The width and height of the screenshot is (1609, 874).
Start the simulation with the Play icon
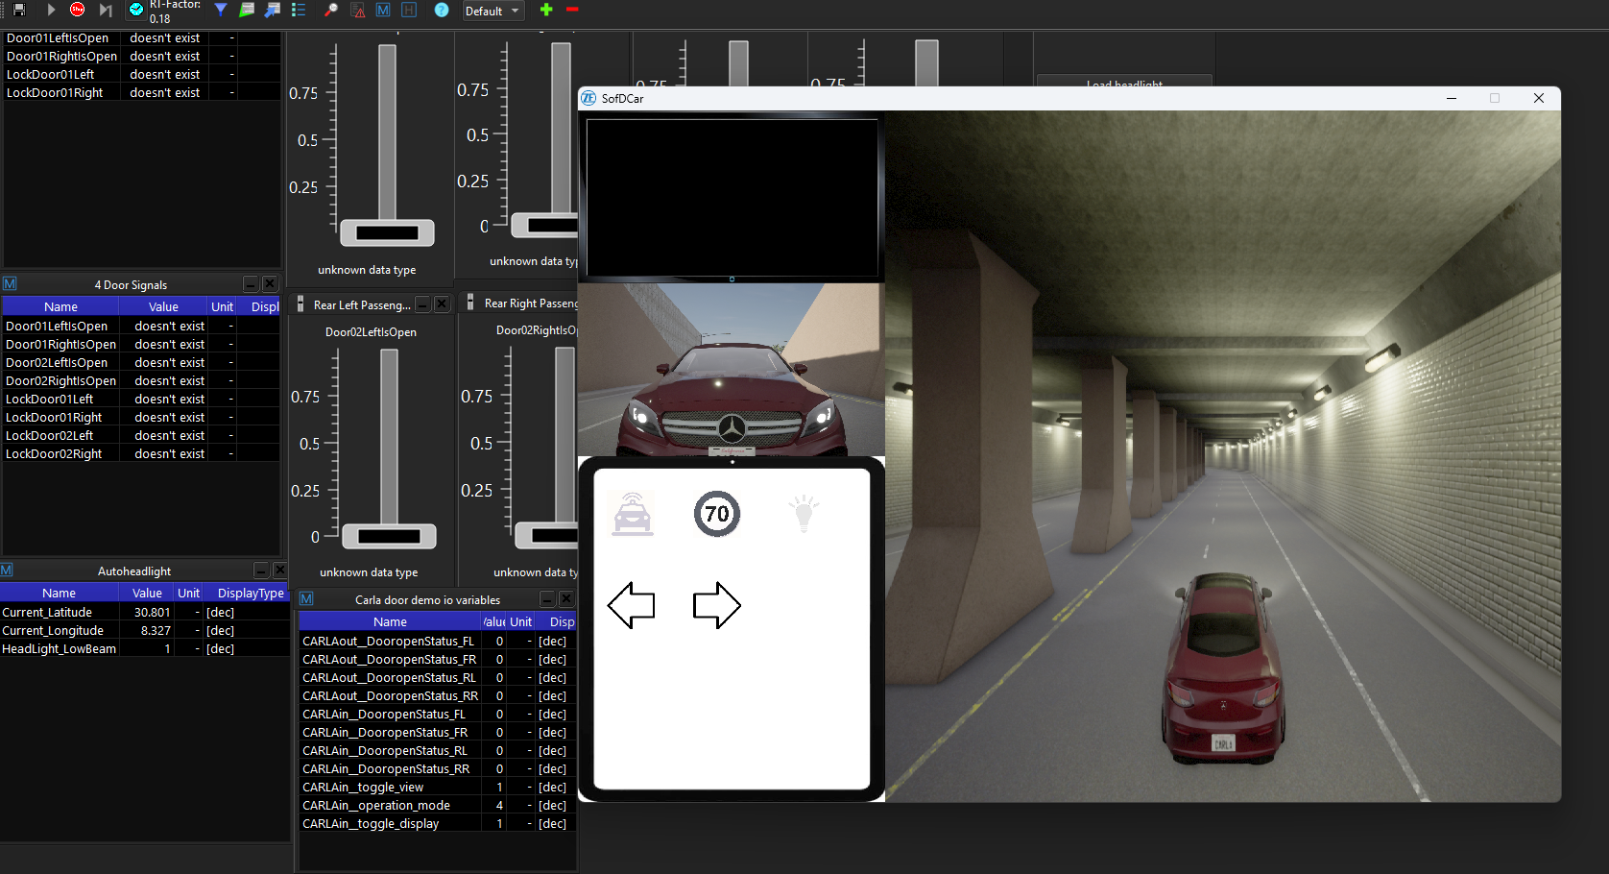[x=50, y=11]
